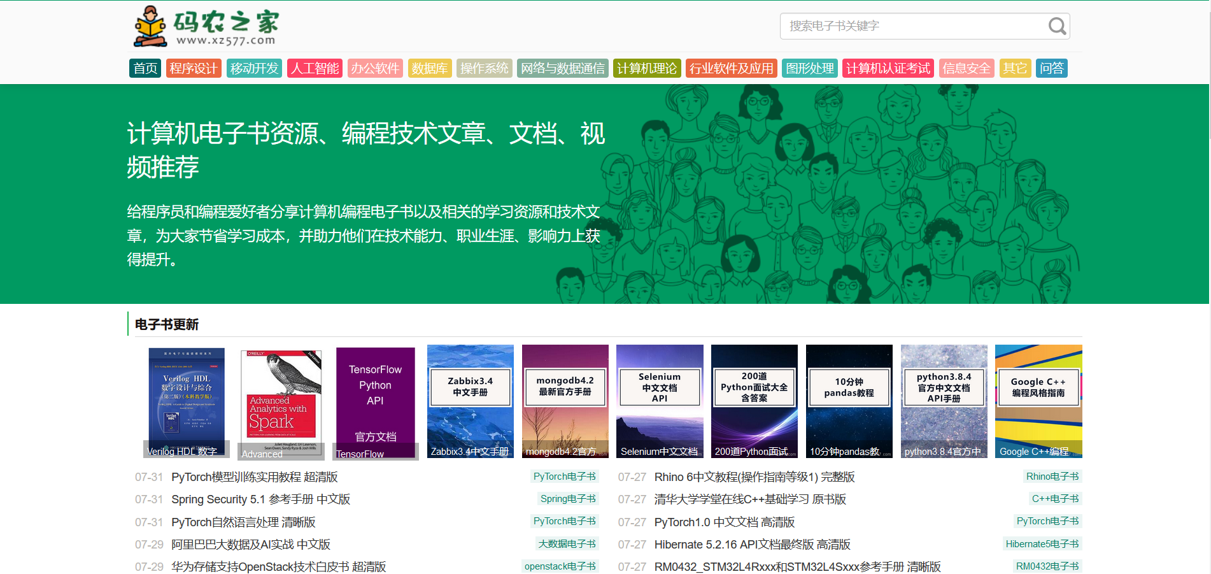The image size is (1211, 574).
Task: Select the 人工智能 category
Action: (315, 68)
